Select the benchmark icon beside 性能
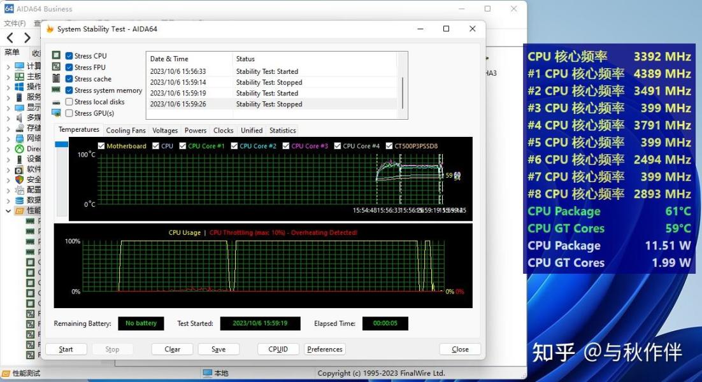The width and height of the screenshot is (702, 382). [x=19, y=210]
